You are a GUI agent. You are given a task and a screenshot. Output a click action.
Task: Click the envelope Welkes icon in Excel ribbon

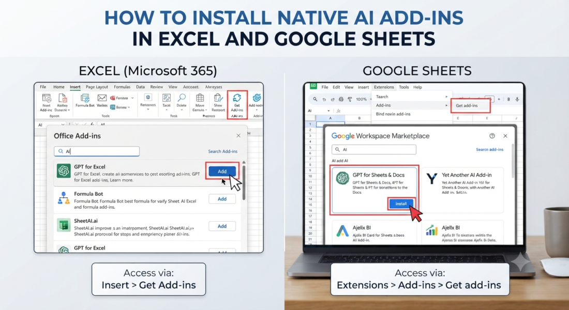(102, 98)
